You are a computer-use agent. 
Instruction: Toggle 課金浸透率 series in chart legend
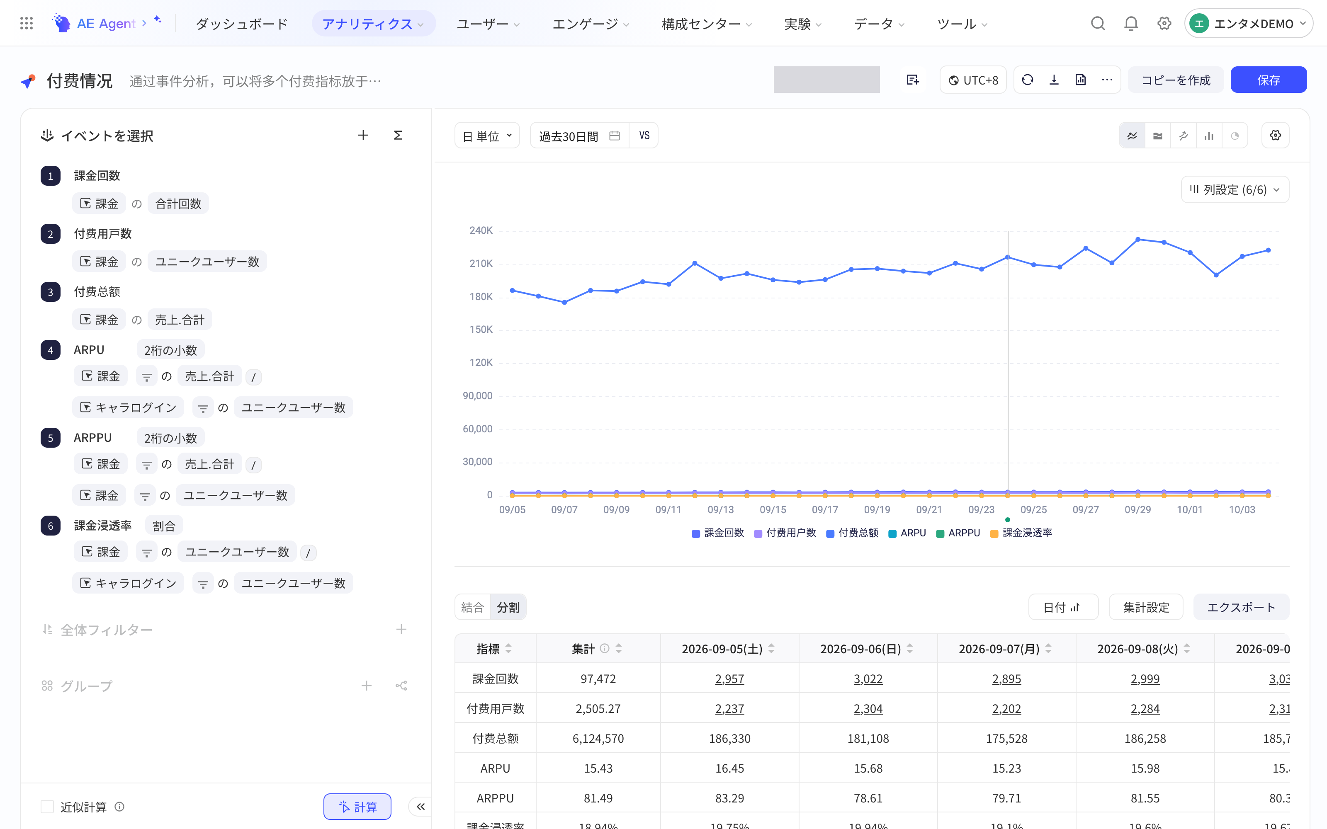coord(1021,533)
